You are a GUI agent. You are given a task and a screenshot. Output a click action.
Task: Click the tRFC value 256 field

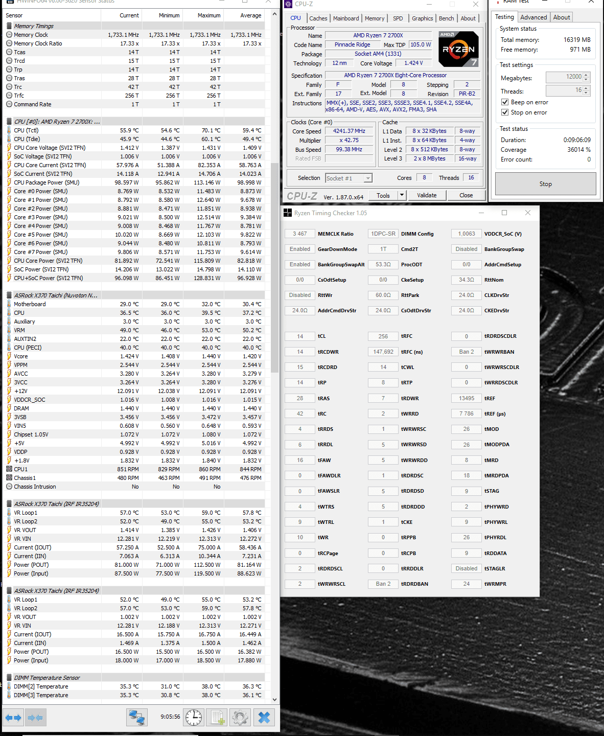pyautogui.click(x=383, y=336)
